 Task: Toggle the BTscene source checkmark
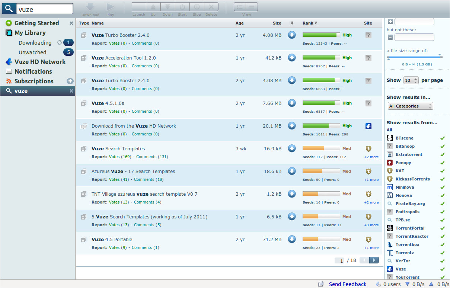[x=443, y=138]
